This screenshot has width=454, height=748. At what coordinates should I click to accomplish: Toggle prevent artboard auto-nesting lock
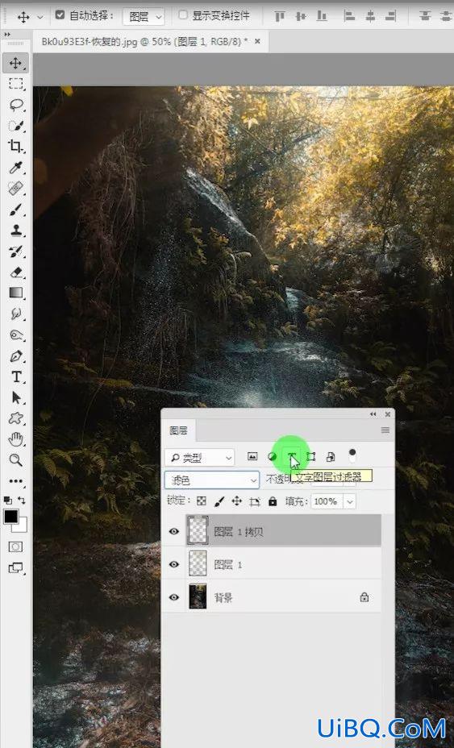pyautogui.click(x=255, y=501)
